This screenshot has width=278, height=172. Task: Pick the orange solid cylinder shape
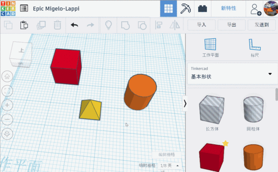[x=253, y=158]
